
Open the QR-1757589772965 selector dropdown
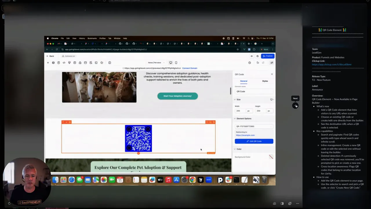(x=254, y=127)
